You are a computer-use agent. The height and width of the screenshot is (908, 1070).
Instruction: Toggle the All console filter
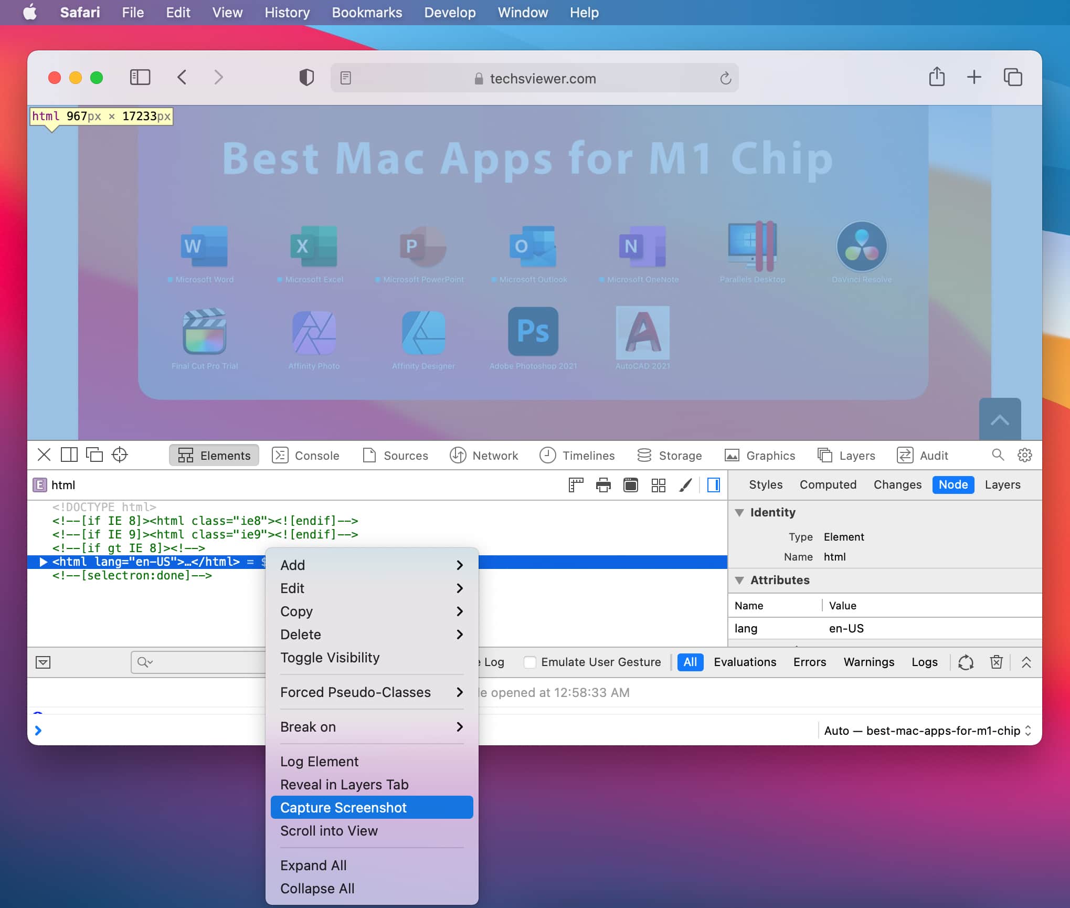pos(690,662)
